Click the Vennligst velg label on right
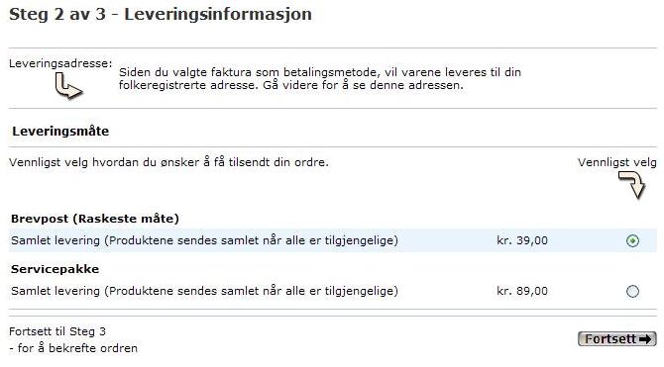The width and height of the screenshot is (664, 367). pyautogui.click(x=617, y=162)
